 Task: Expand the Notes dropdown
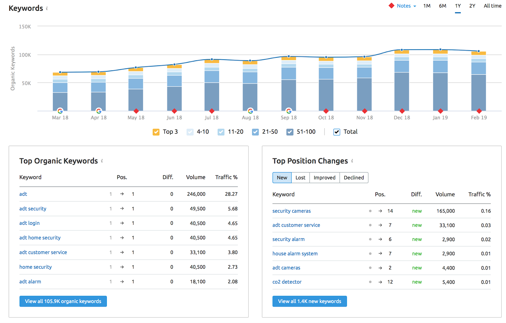point(406,6)
